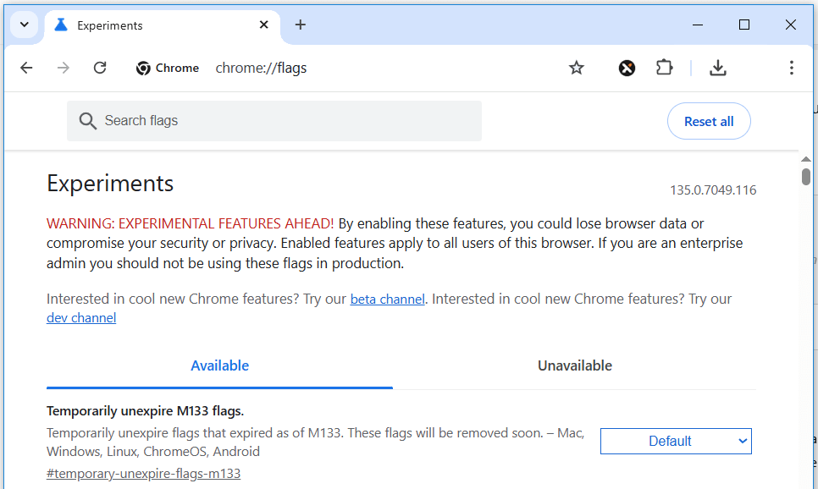818x489 pixels.
Task: Open the tab search chevron dropdown
Action: pyautogui.click(x=24, y=25)
